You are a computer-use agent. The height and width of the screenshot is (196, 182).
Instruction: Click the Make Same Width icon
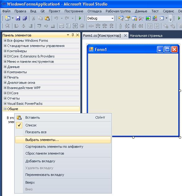pos(61,26)
